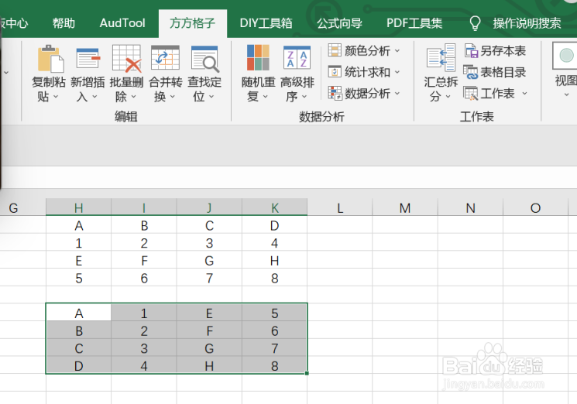This screenshot has height=404, width=577.
Task: Select column K header
Action: coord(274,207)
